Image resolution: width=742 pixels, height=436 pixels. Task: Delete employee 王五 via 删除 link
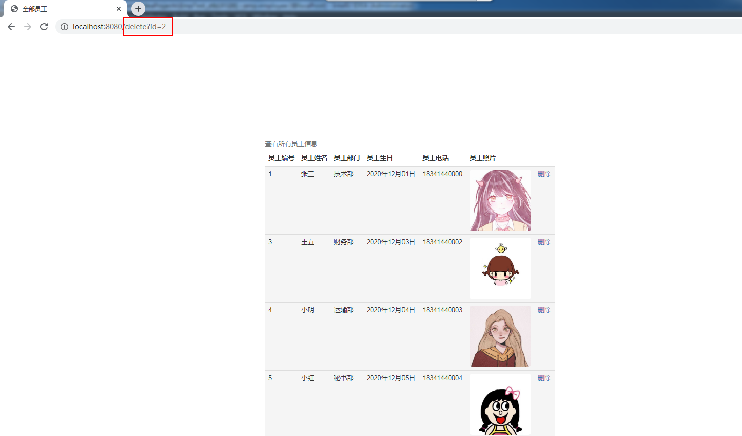pos(544,242)
